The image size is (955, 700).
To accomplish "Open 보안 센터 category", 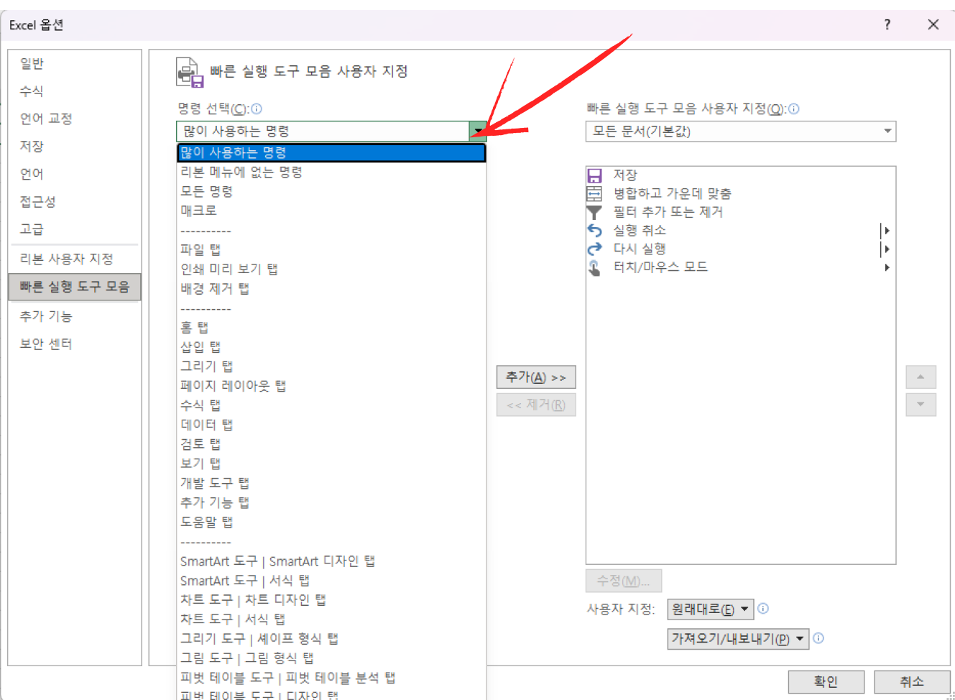I will point(75,344).
